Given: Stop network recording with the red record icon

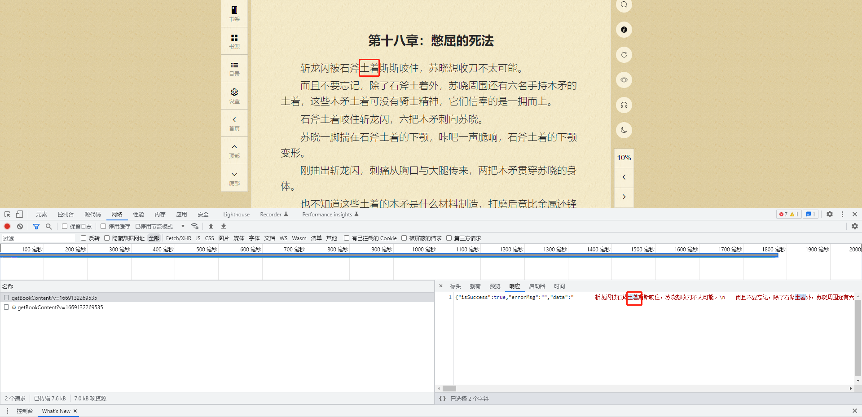Looking at the screenshot, I should 7,226.
